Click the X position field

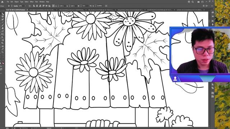(62, 6)
